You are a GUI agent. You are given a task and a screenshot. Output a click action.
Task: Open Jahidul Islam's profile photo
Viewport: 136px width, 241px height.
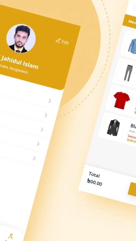click(21, 38)
